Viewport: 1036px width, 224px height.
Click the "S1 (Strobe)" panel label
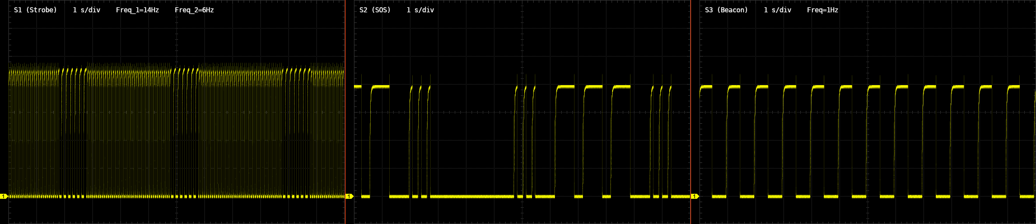[35, 10]
